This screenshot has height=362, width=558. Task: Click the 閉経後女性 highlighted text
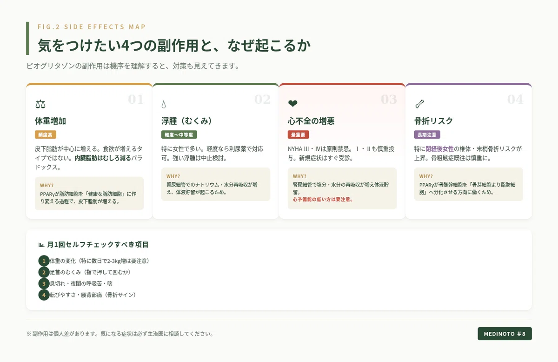click(x=439, y=149)
